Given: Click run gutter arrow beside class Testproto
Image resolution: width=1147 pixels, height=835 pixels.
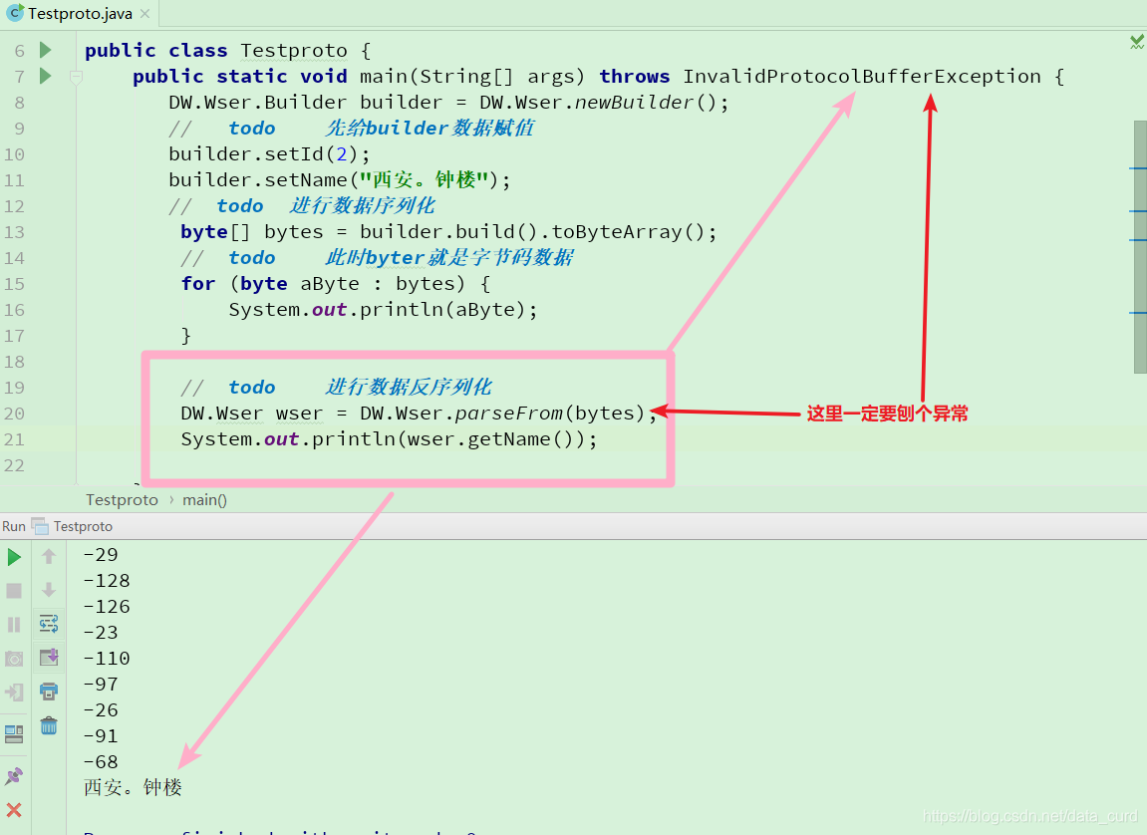Looking at the screenshot, I should (46, 50).
